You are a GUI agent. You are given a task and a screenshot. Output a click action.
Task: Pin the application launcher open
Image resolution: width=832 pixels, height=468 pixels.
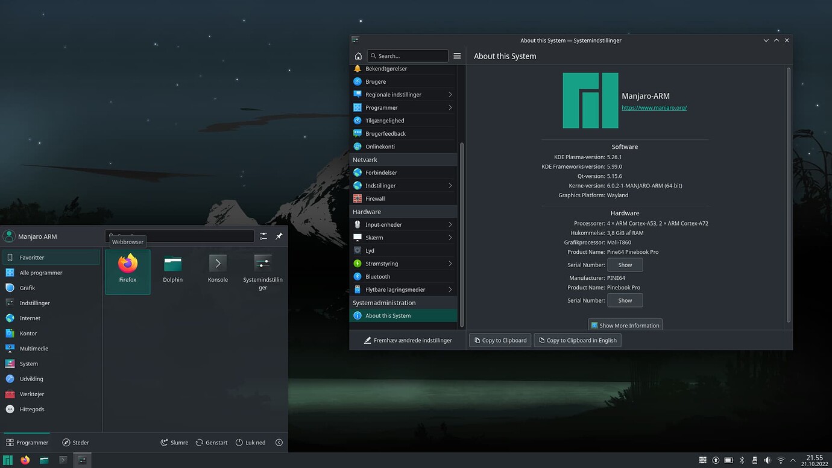[x=279, y=236]
